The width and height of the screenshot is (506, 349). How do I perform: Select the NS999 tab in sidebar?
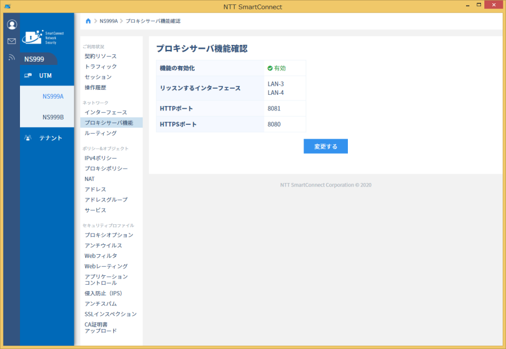(39, 59)
